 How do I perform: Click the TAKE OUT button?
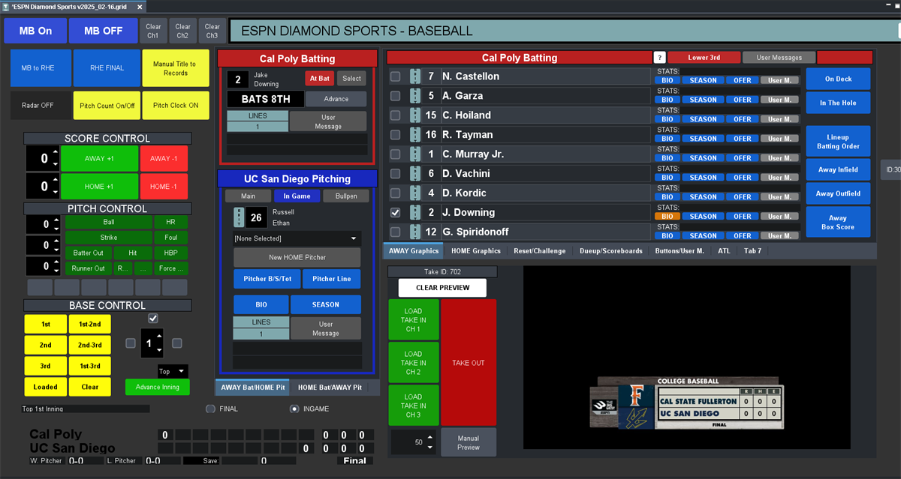pos(469,363)
